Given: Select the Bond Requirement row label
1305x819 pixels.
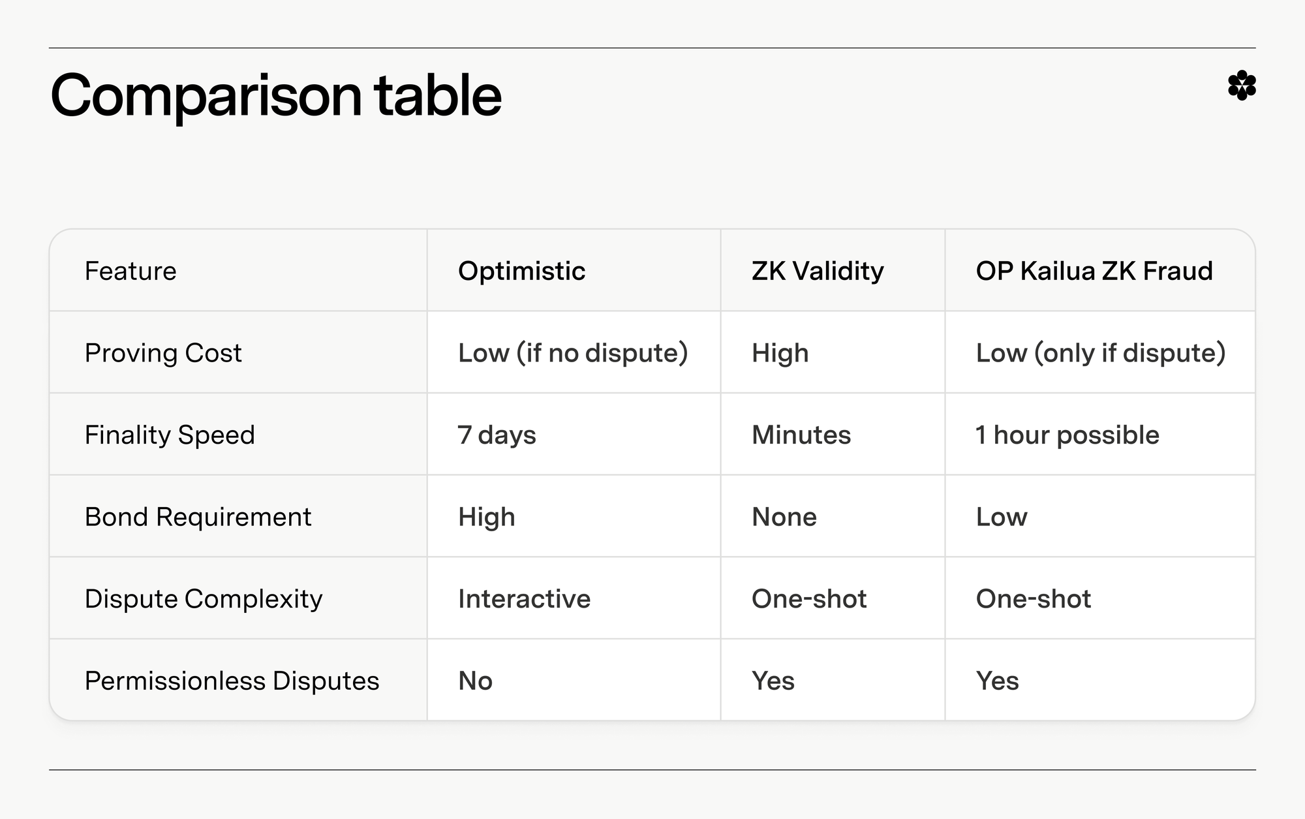Looking at the screenshot, I should (198, 517).
